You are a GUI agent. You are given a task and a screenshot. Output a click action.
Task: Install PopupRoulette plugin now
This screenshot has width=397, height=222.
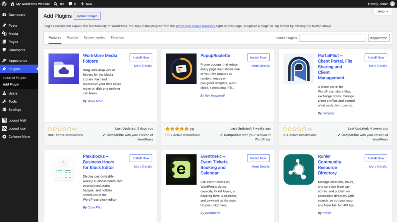click(x=258, y=57)
